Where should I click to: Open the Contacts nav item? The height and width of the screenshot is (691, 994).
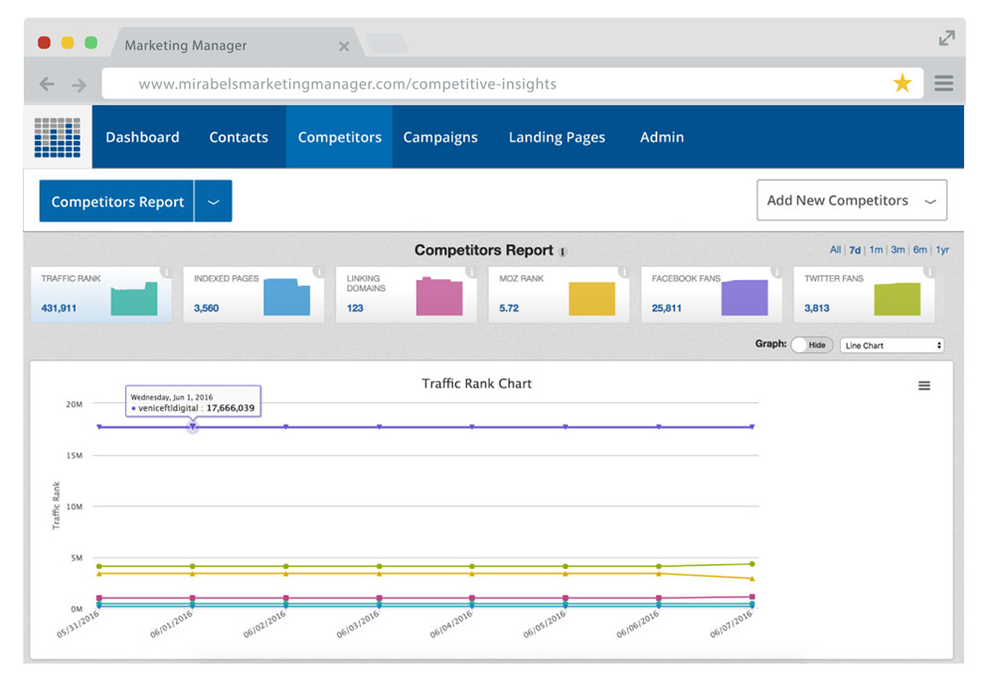pyautogui.click(x=239, y=137)
